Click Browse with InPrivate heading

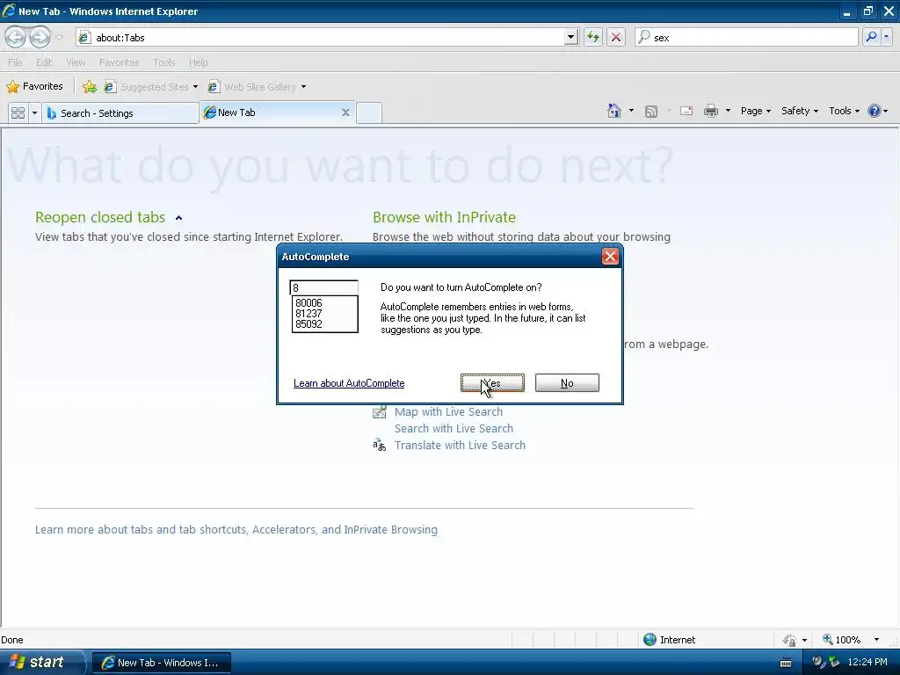tap(444, 218)
